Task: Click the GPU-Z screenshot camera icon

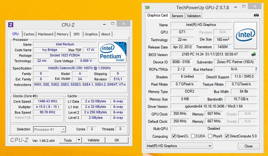Action: (256, 15)
